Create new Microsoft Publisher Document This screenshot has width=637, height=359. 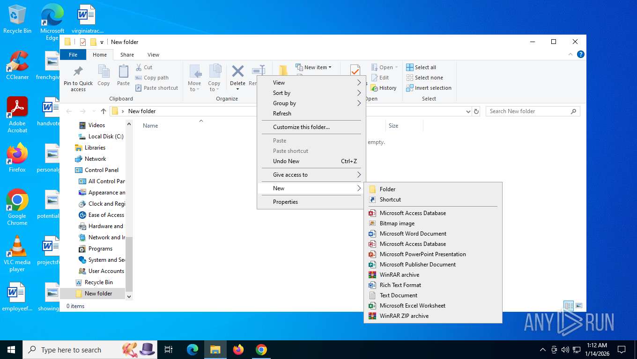coord(433,265)
